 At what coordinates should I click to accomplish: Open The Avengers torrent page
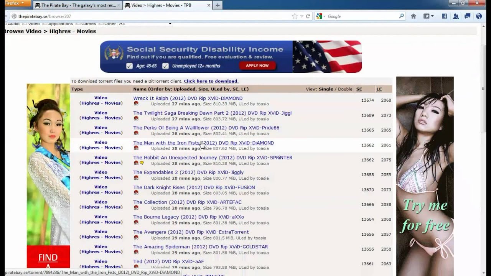[x=191, y=232]
